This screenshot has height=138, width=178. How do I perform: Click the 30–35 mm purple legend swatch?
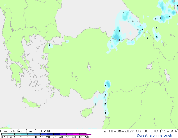[63, 134]
